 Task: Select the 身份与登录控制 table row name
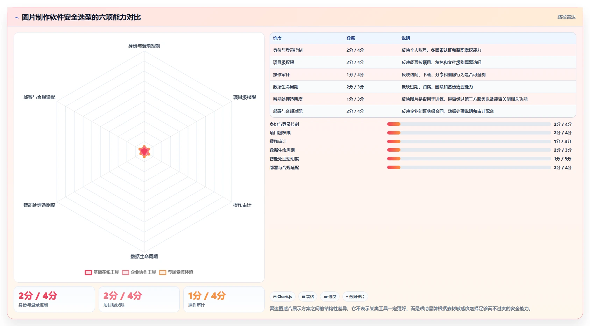(288, 50)
